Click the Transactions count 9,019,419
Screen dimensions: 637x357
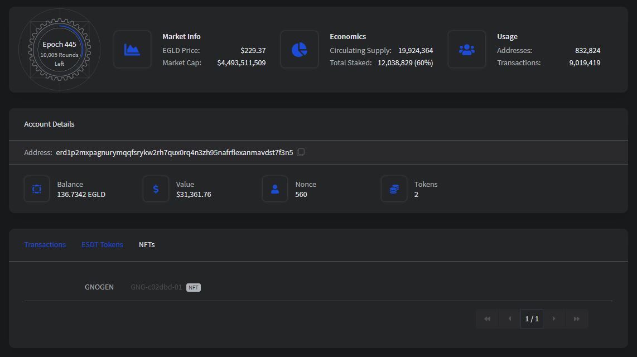click(585, 62)
